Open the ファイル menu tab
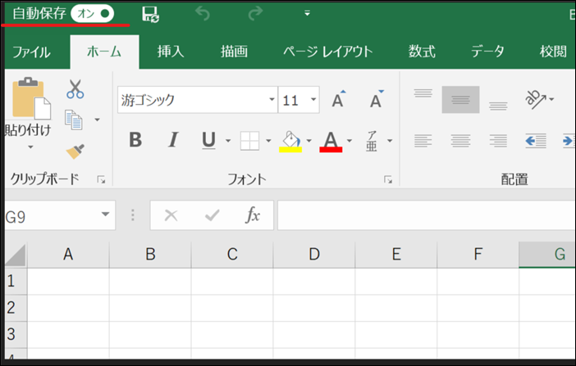Viewport: 576px width, 366px height. pyautogui.click(x=32, y=52)
